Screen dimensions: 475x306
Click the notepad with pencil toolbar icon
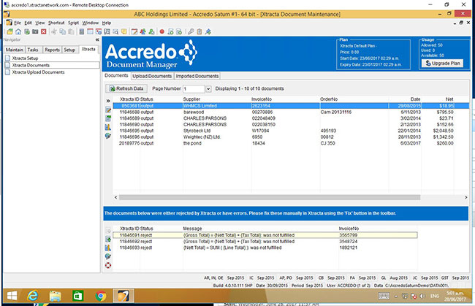click(x=134, y=31)
